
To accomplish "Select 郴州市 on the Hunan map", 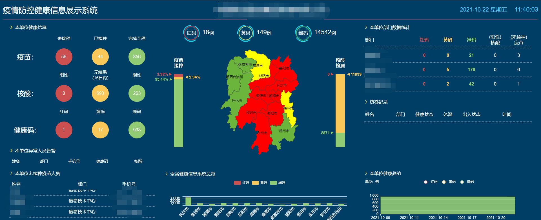I will click(284, 131).
